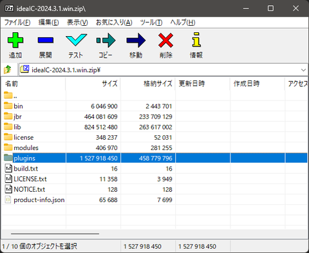Click the packed size '52 031'
Screen dimensions: 309x253
[x=163, y=137]
